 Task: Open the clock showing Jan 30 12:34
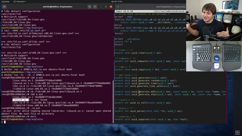coord(116,2)
